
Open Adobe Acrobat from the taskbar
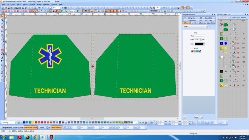click(x=20, y=137)
